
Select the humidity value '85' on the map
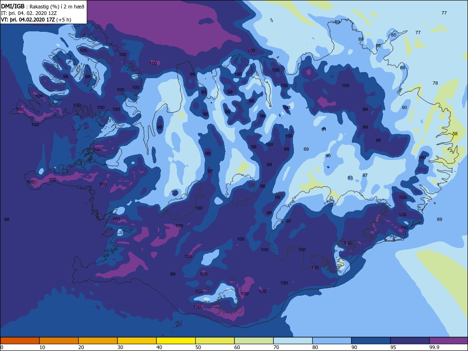click(394, 35)
